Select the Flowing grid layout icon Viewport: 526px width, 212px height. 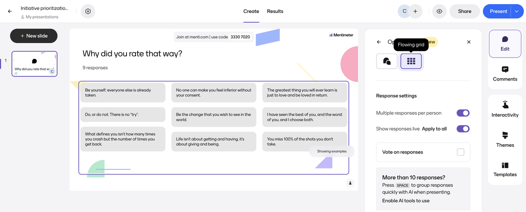(x=411, y=61)
